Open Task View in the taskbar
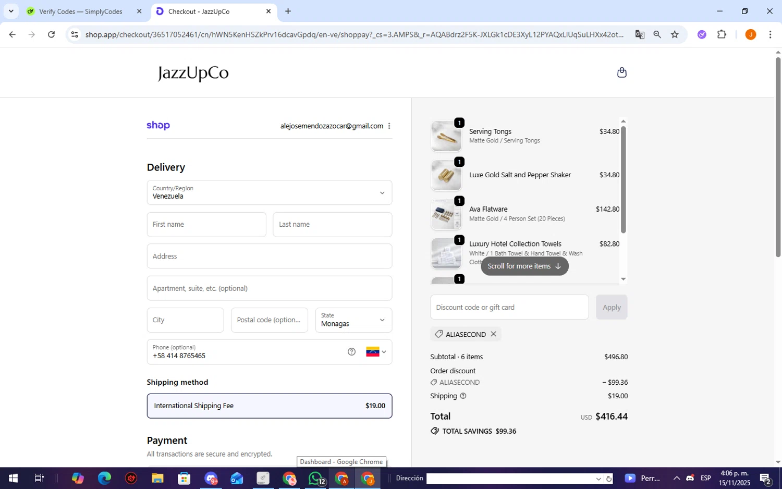782x489 pixels. point(39,478)
